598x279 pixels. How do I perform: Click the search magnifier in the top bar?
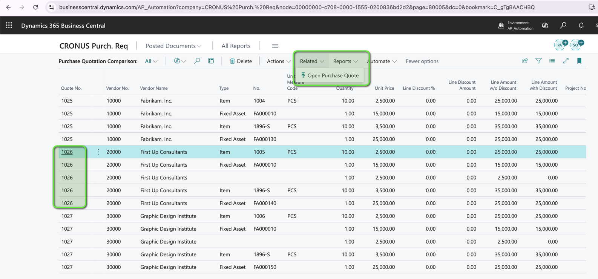coord(563,25)
